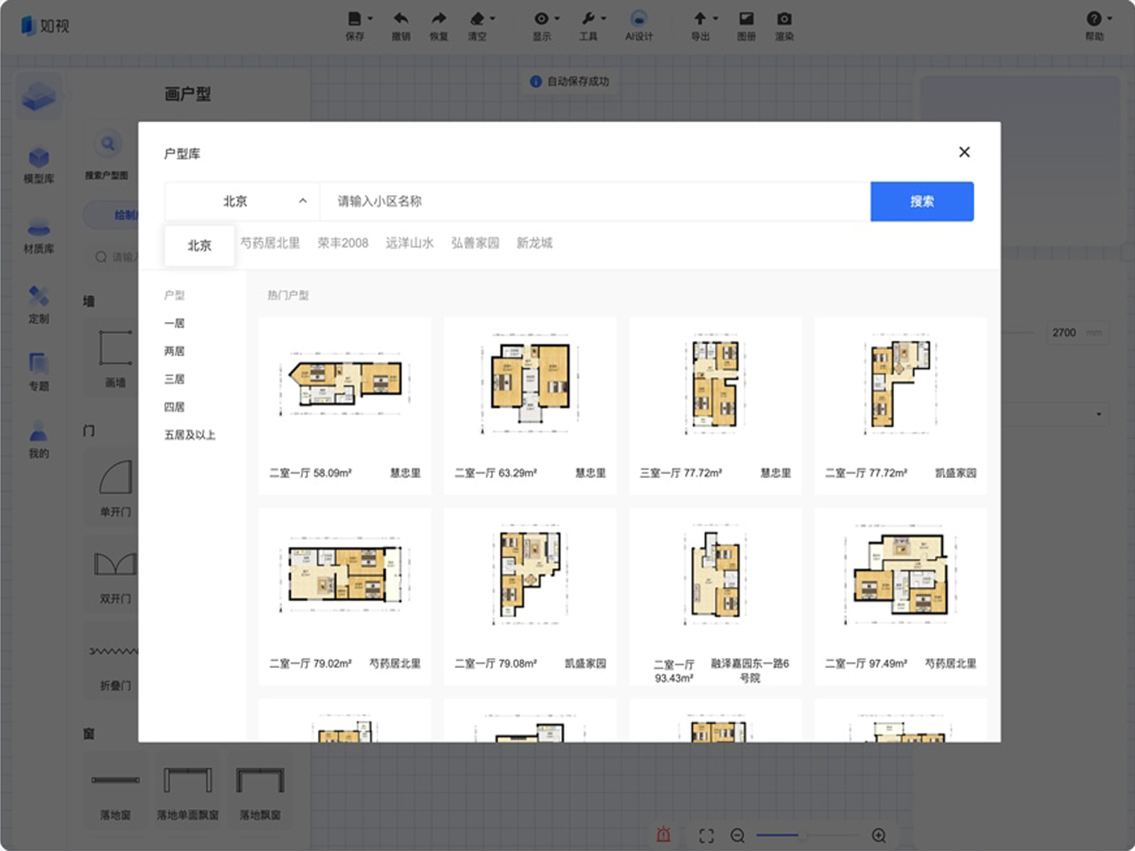
Task: Click the Render camera icon
Action: 784,20
